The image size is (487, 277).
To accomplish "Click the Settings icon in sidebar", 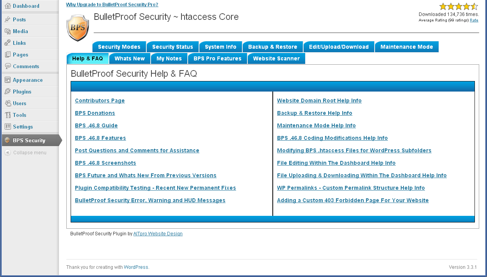I will (7, 127).
